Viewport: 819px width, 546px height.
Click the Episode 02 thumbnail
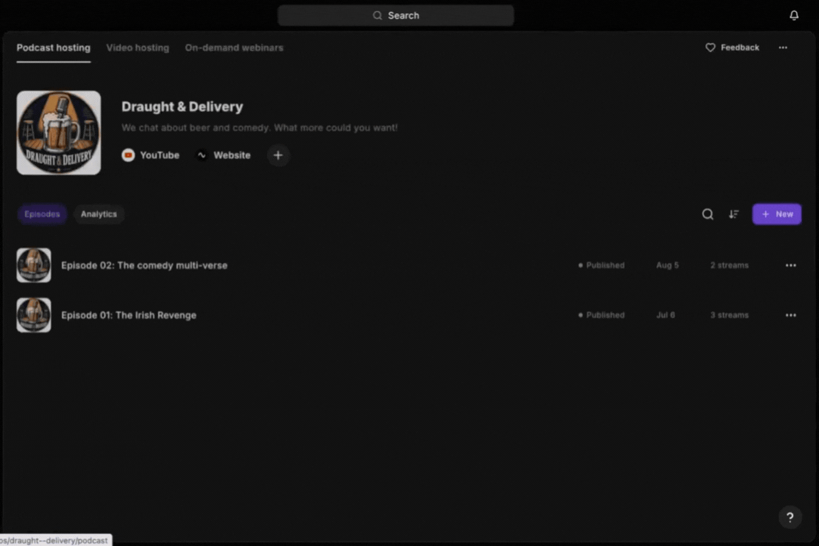(x=34, y=265)
